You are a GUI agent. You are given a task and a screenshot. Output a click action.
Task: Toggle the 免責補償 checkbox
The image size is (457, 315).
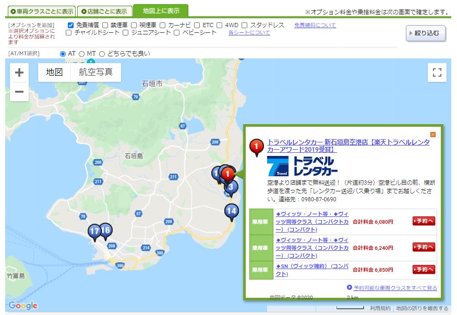coord(70,26)
